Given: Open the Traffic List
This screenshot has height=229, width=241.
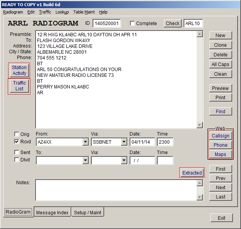Looking at the screenshot, I should pos(19,86).
